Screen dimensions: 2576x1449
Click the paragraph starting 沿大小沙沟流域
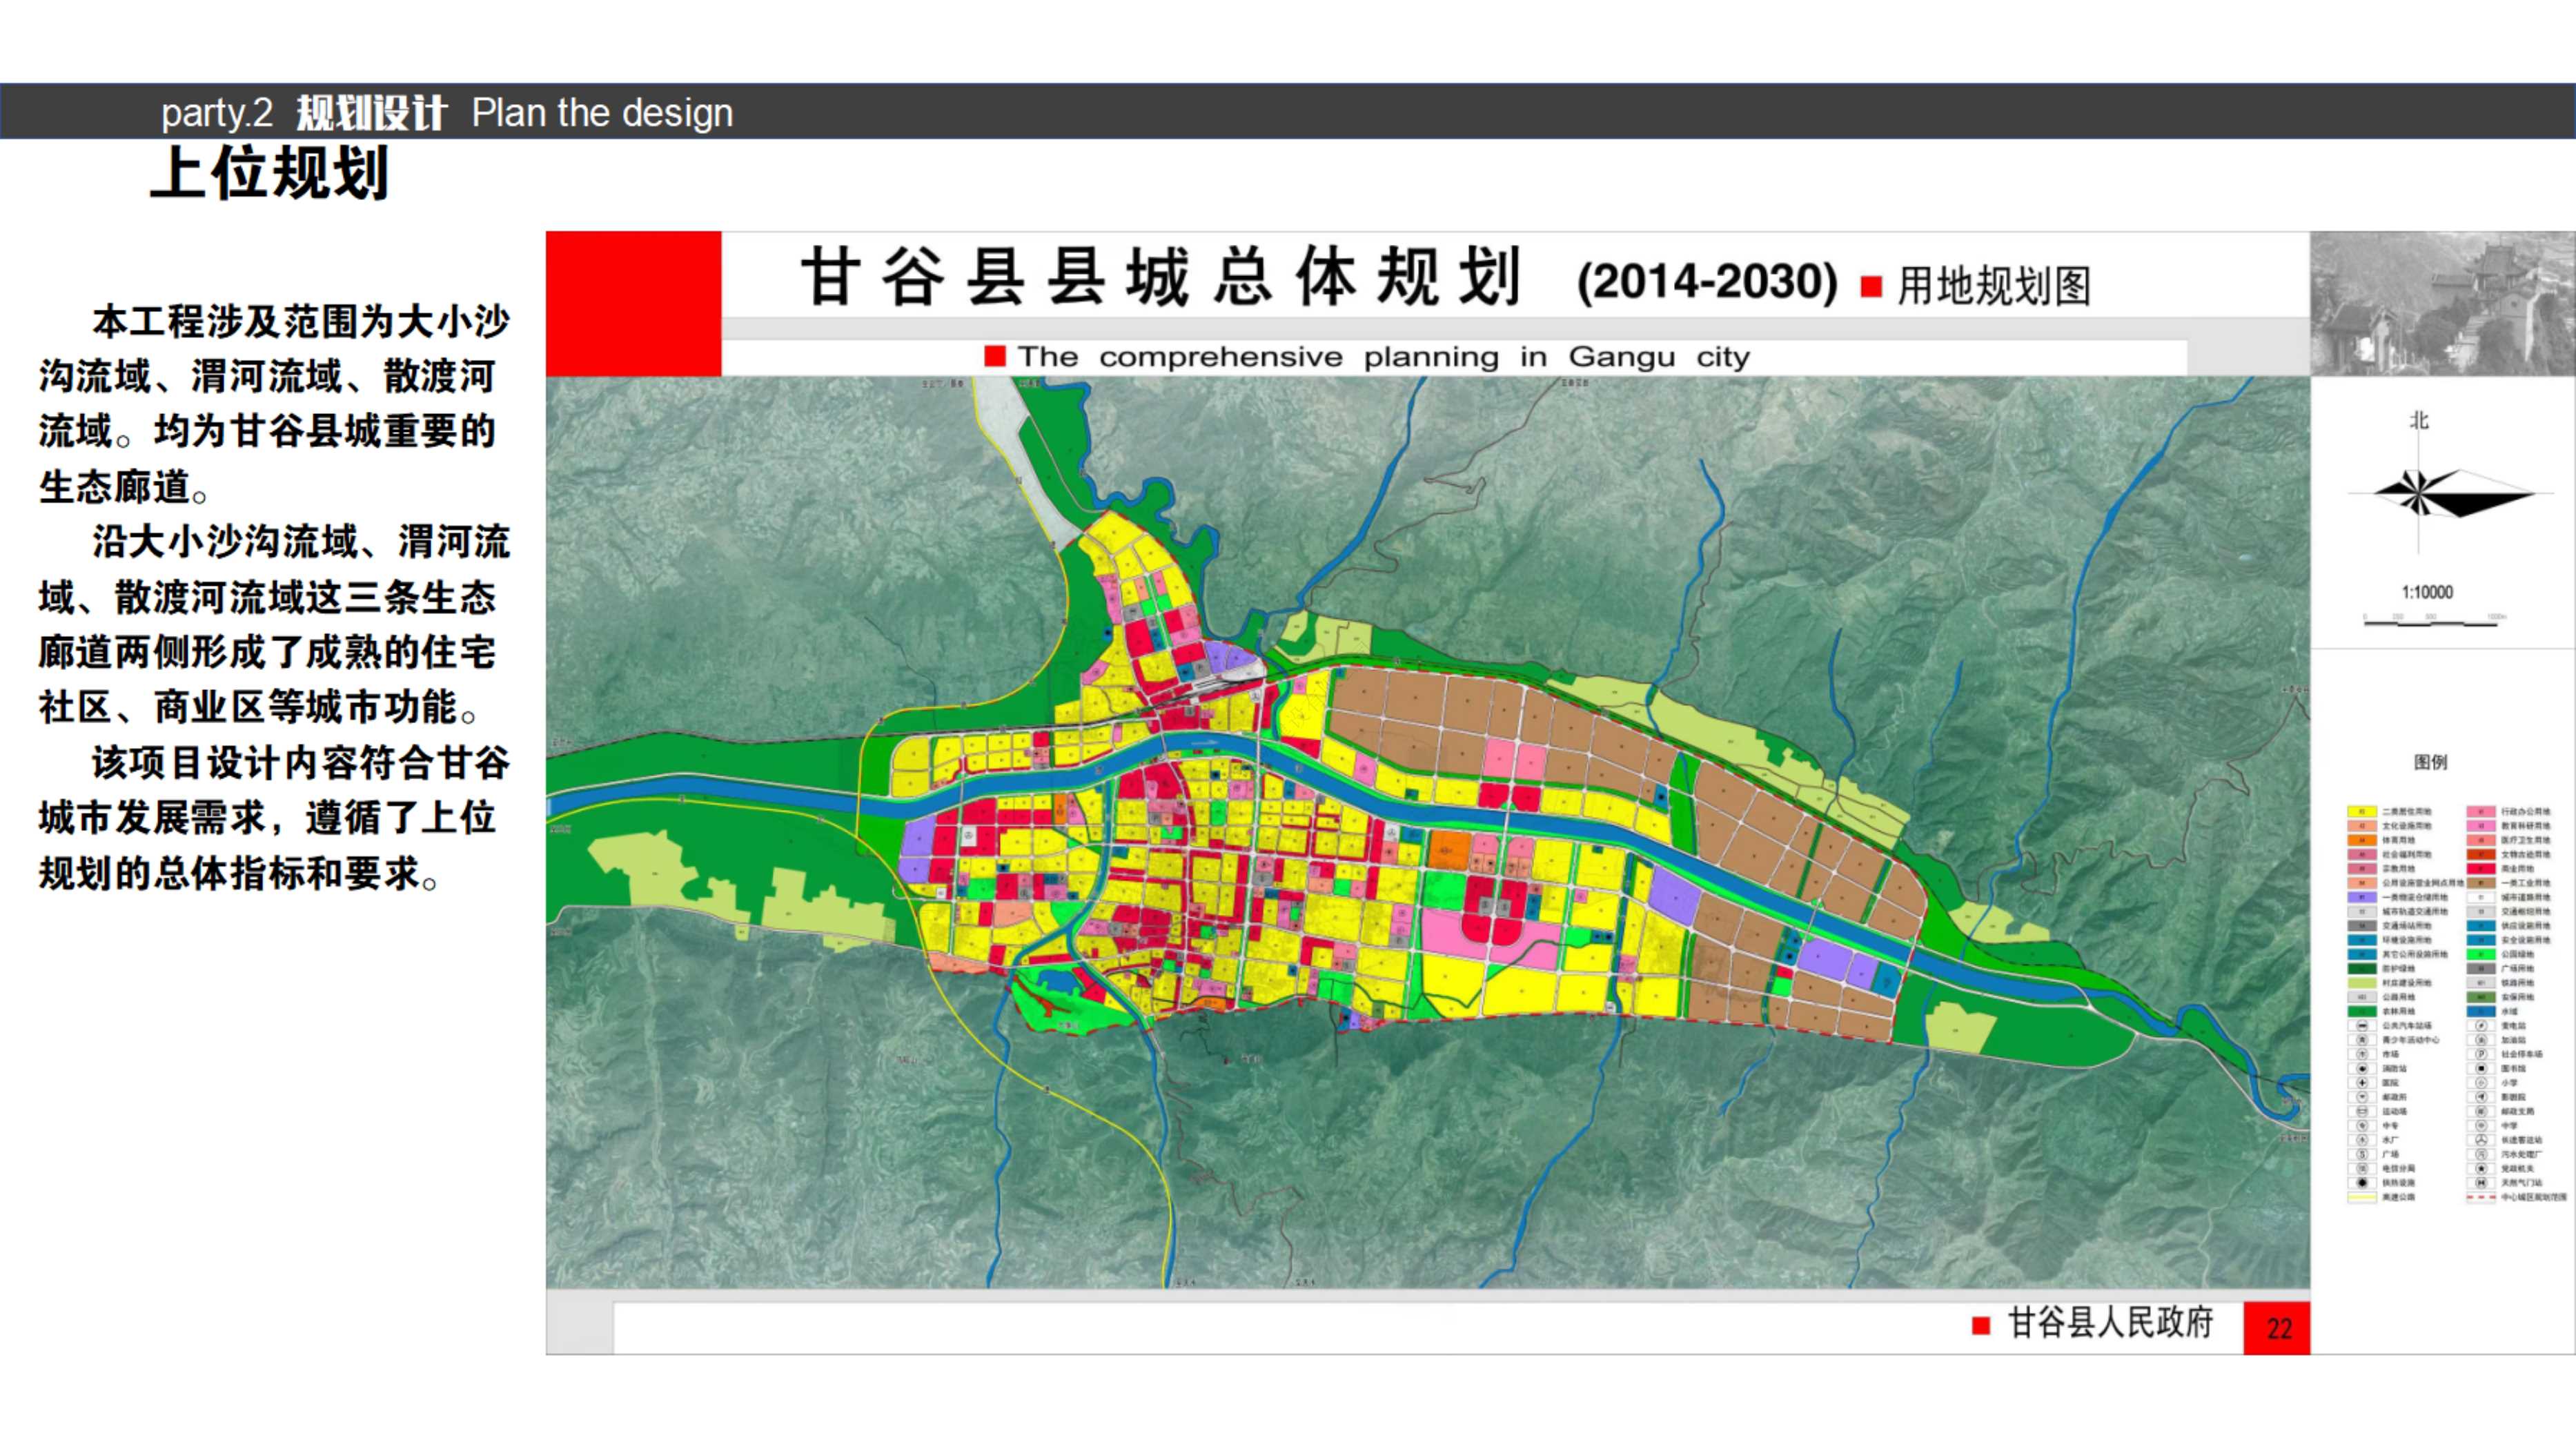pos(275,625)
